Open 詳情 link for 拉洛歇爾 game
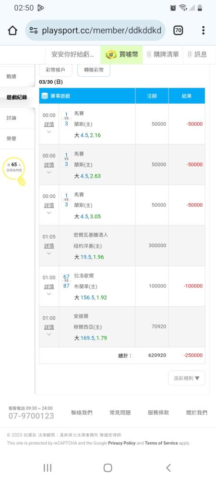 49,287
